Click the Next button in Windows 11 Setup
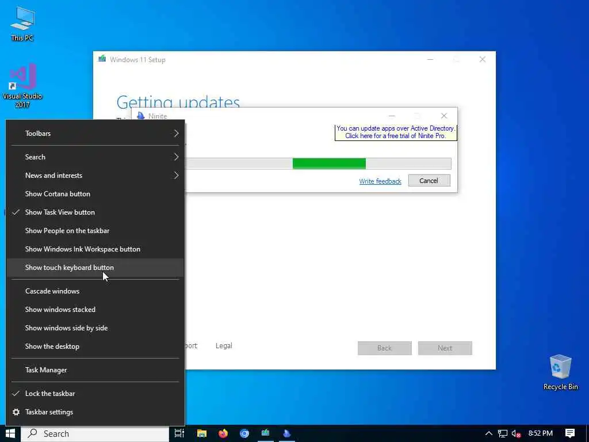The image size is (589, 442). pyautogui.click(x=445, y=348)
